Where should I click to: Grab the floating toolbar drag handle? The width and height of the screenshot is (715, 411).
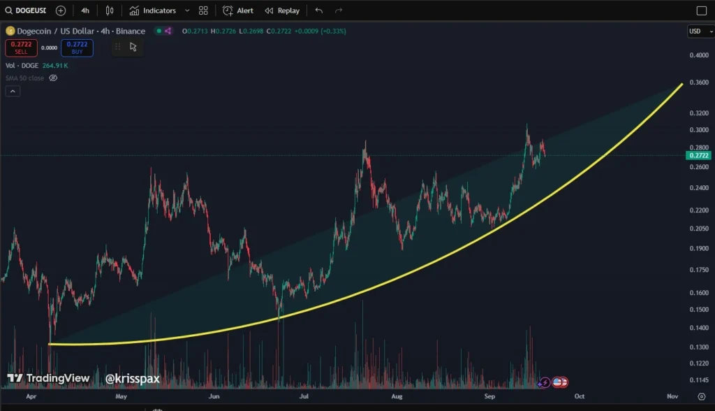(x=117, y=47)
